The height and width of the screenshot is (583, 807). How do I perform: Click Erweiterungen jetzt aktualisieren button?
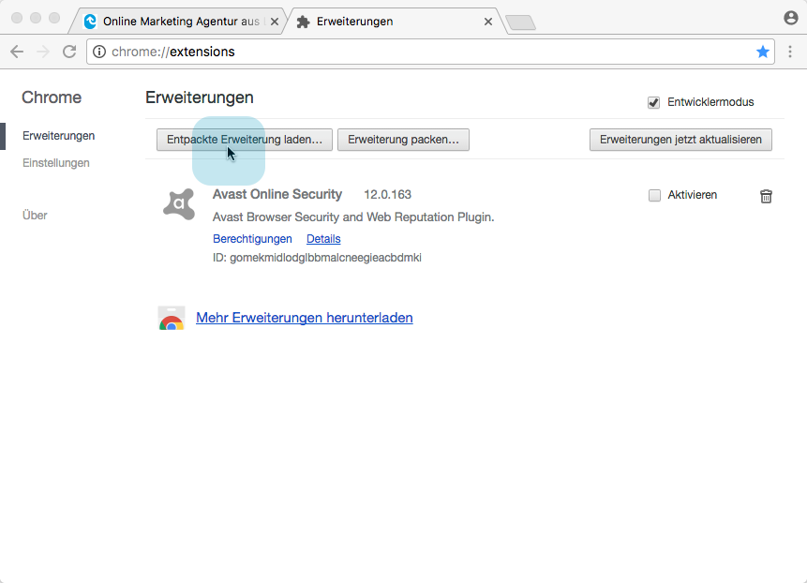tap(680, 140)
